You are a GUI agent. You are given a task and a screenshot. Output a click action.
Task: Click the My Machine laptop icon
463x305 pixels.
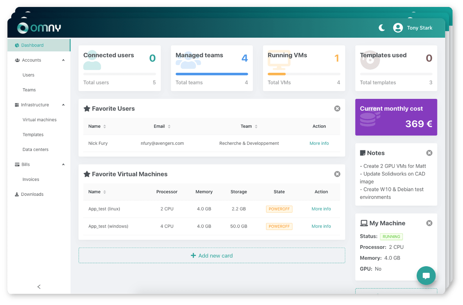click(364, 223)
